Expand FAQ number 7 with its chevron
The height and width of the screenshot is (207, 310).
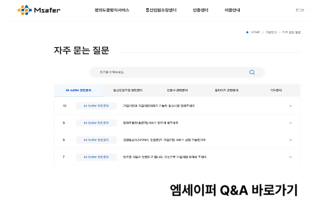290,157
